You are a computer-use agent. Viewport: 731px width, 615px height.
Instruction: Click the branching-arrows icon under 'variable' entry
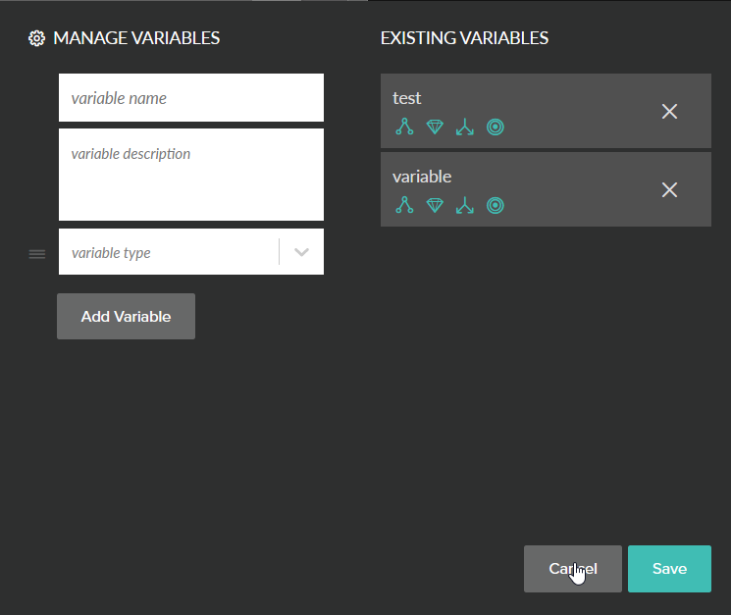click(465, 205)
